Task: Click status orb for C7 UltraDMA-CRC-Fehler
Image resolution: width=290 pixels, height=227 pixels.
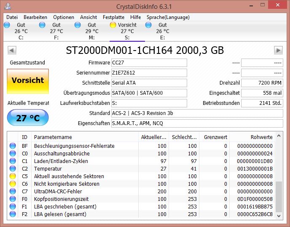Action: tap(13, 191)
